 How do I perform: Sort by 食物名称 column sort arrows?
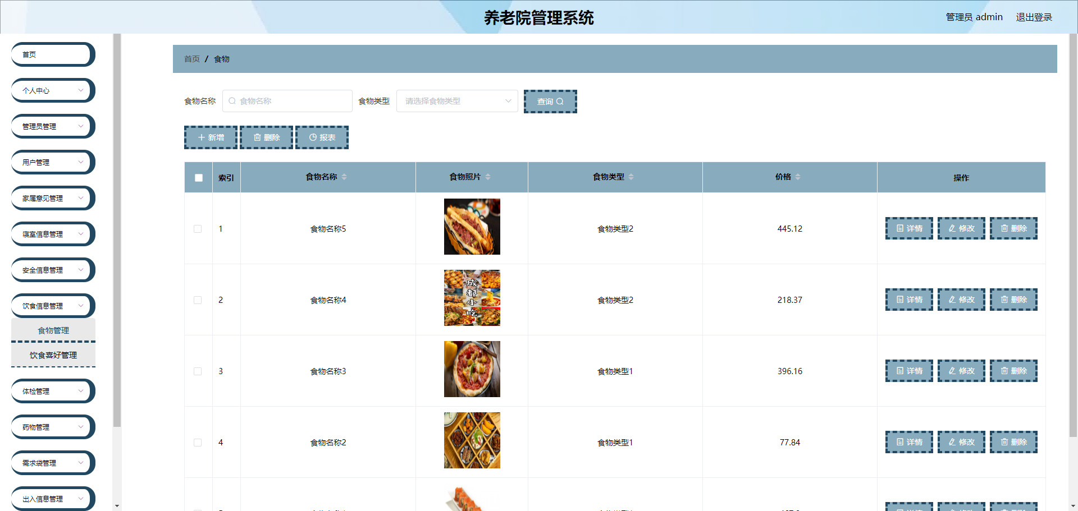pyautogui.click(x=344, y=177)
